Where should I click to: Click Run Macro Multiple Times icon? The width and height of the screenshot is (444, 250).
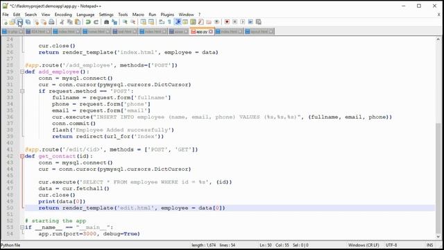click(x=250, y=22)
